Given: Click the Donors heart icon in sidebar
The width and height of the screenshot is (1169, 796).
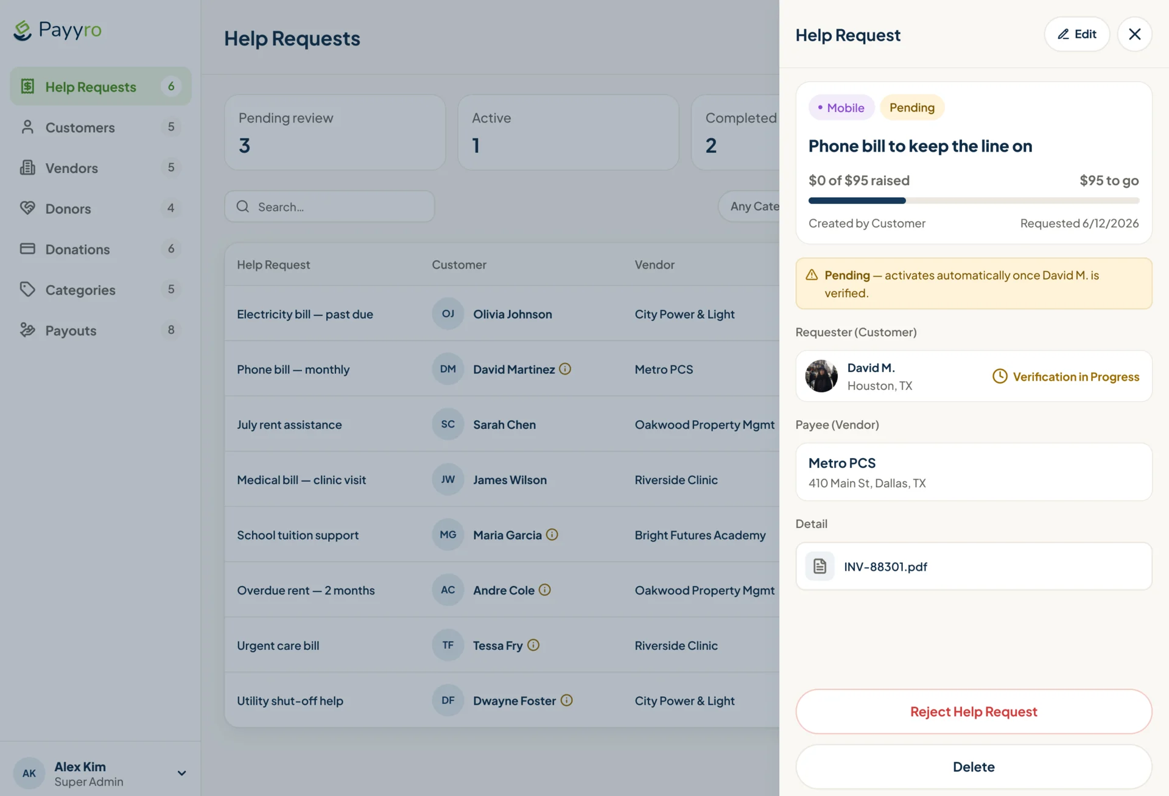Looking at the screenshot, I should point(27,208).
